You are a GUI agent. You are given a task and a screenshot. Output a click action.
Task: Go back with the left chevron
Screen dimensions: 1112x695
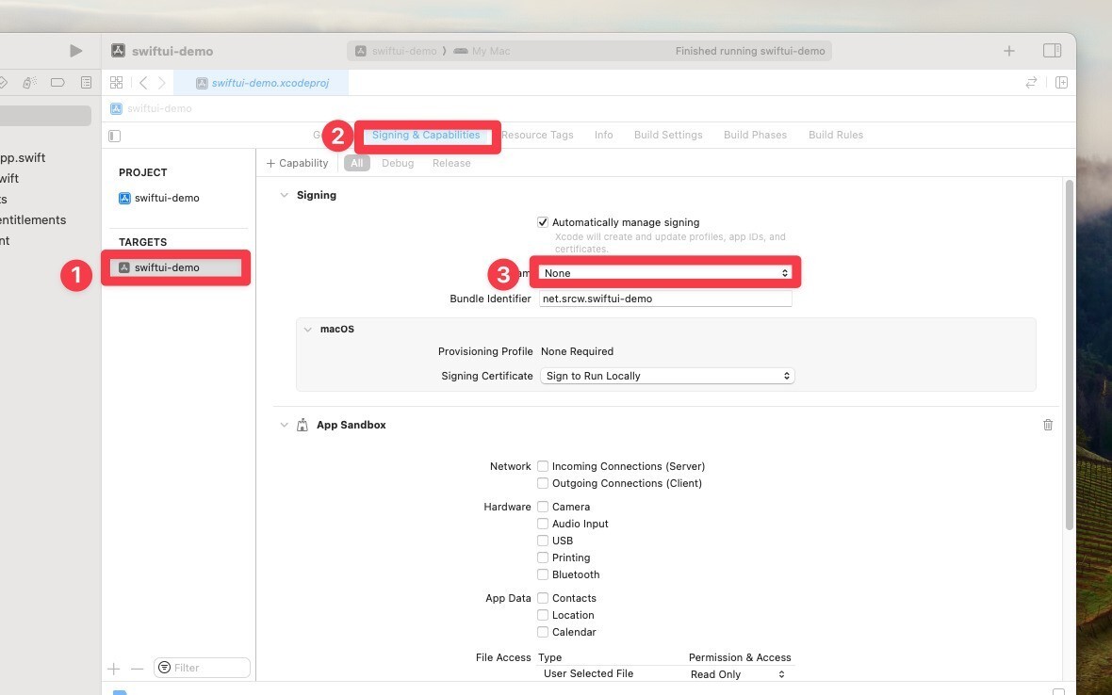pos(143,83)
